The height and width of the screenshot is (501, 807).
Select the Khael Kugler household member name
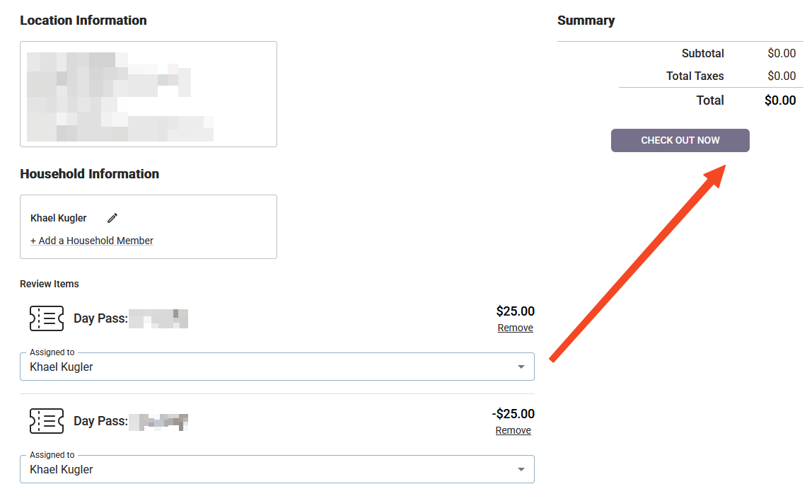point(59,218)
